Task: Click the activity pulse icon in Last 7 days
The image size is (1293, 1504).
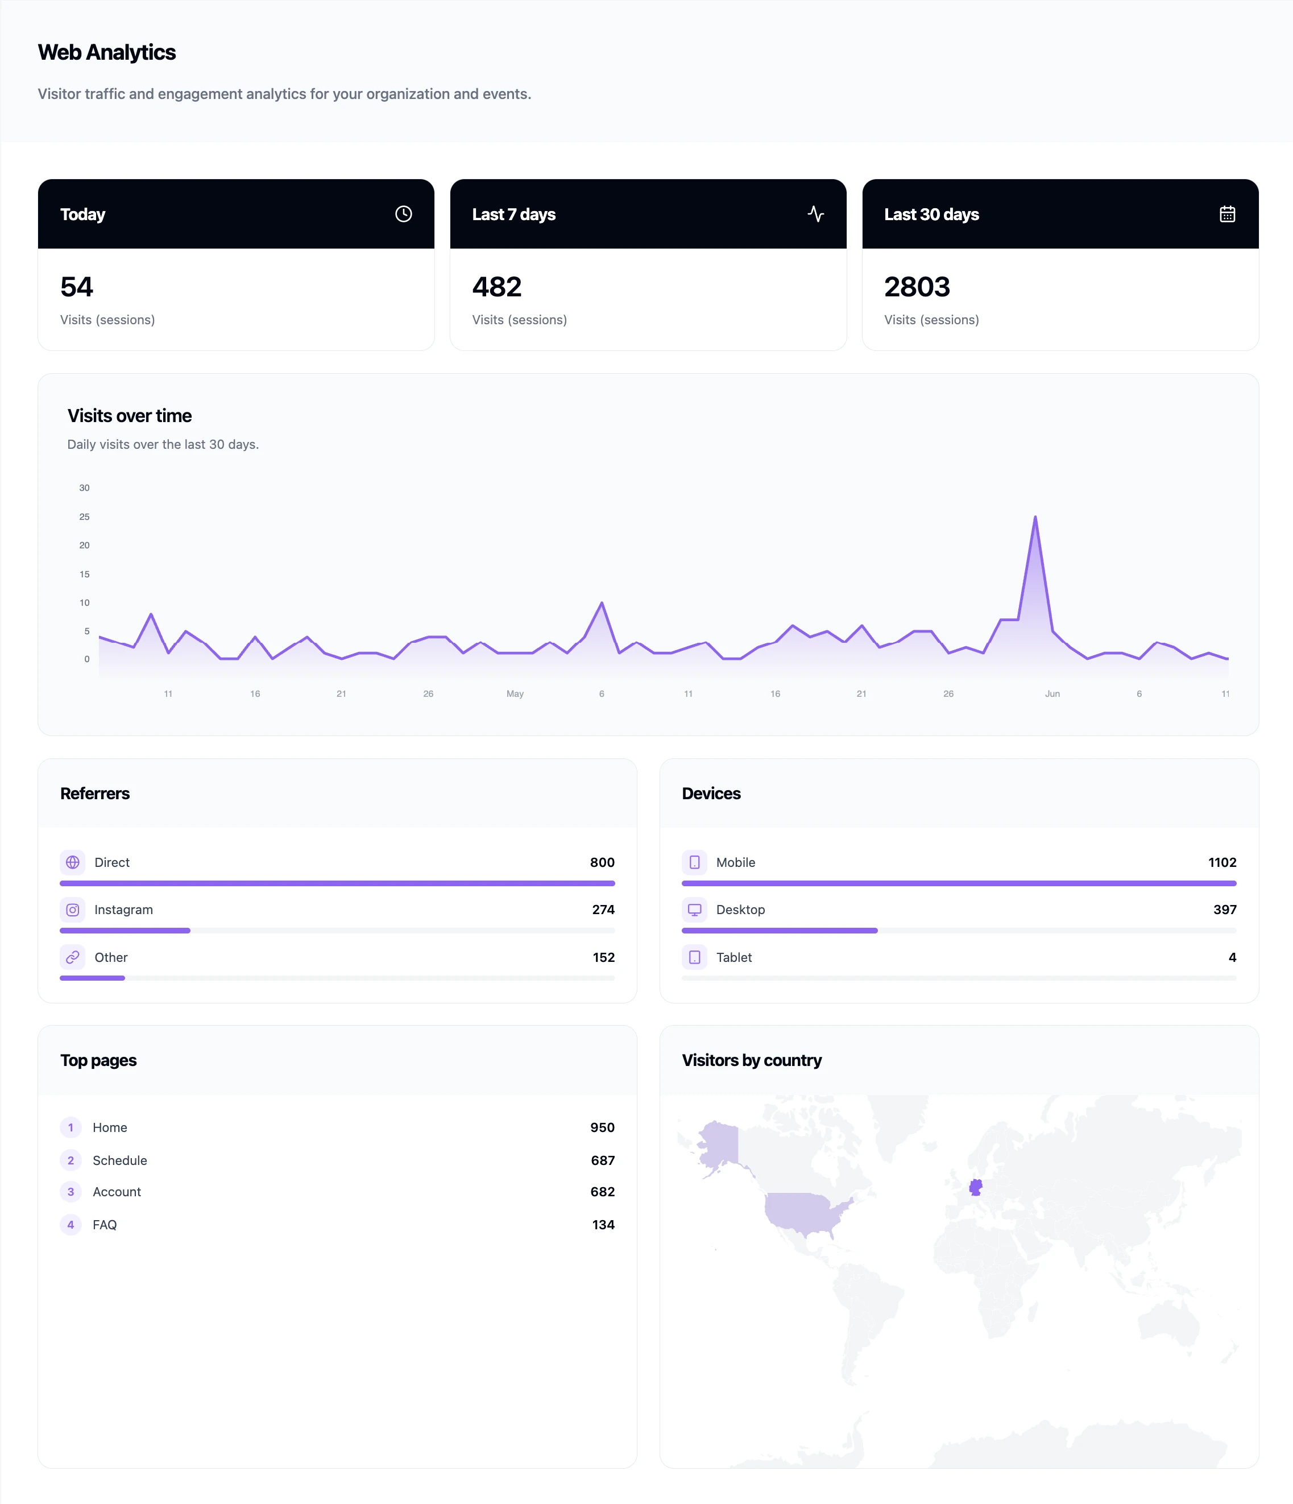Action: (815, 214)
